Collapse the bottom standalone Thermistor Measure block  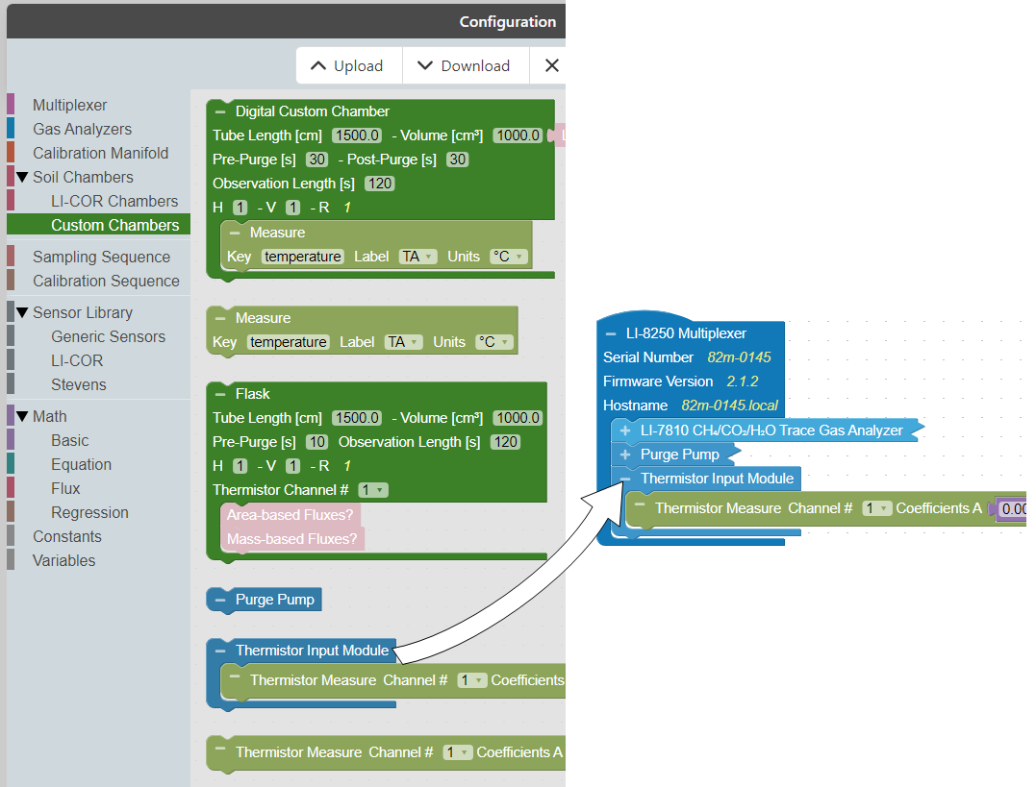click(220, 749)
